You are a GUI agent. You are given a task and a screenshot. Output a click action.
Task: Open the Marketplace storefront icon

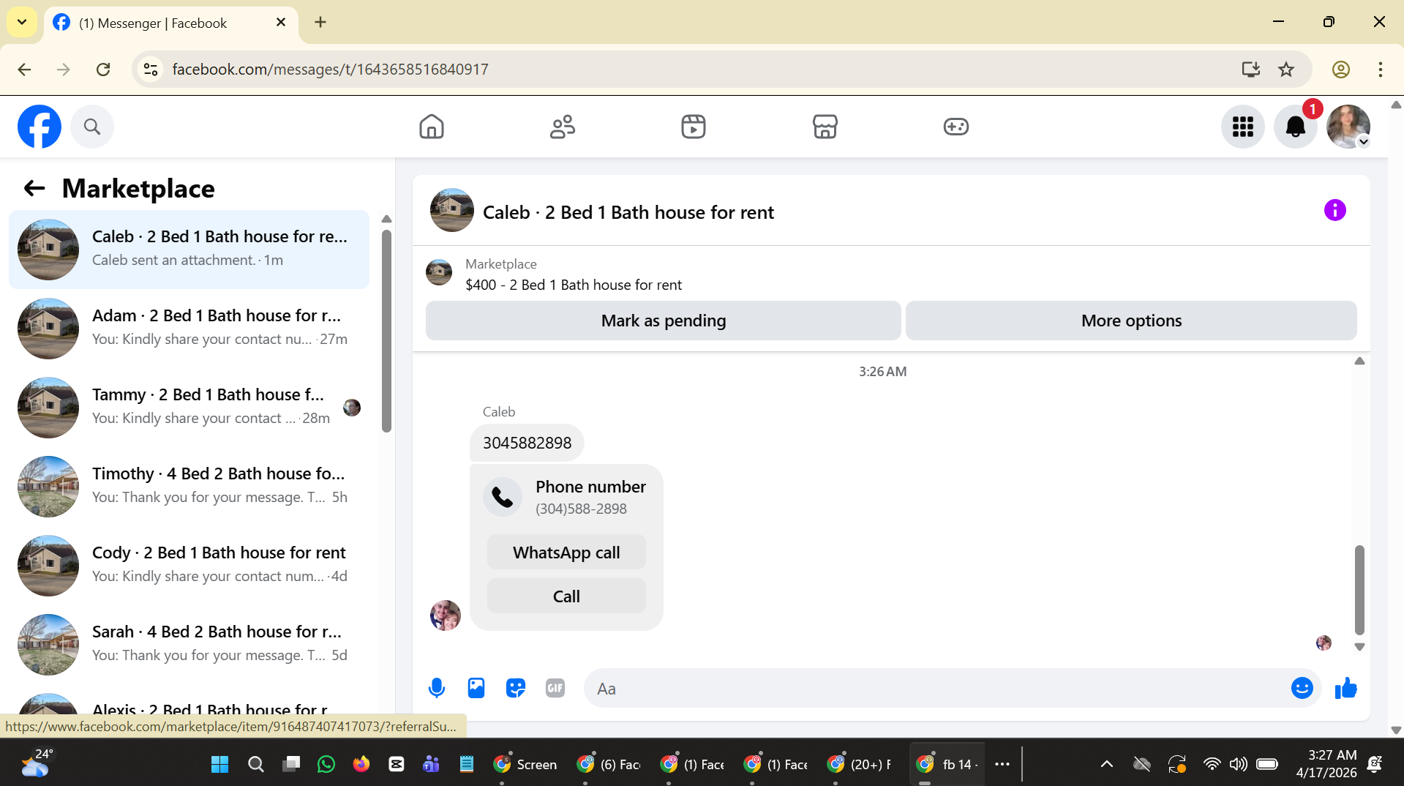(x=825, y=127)
